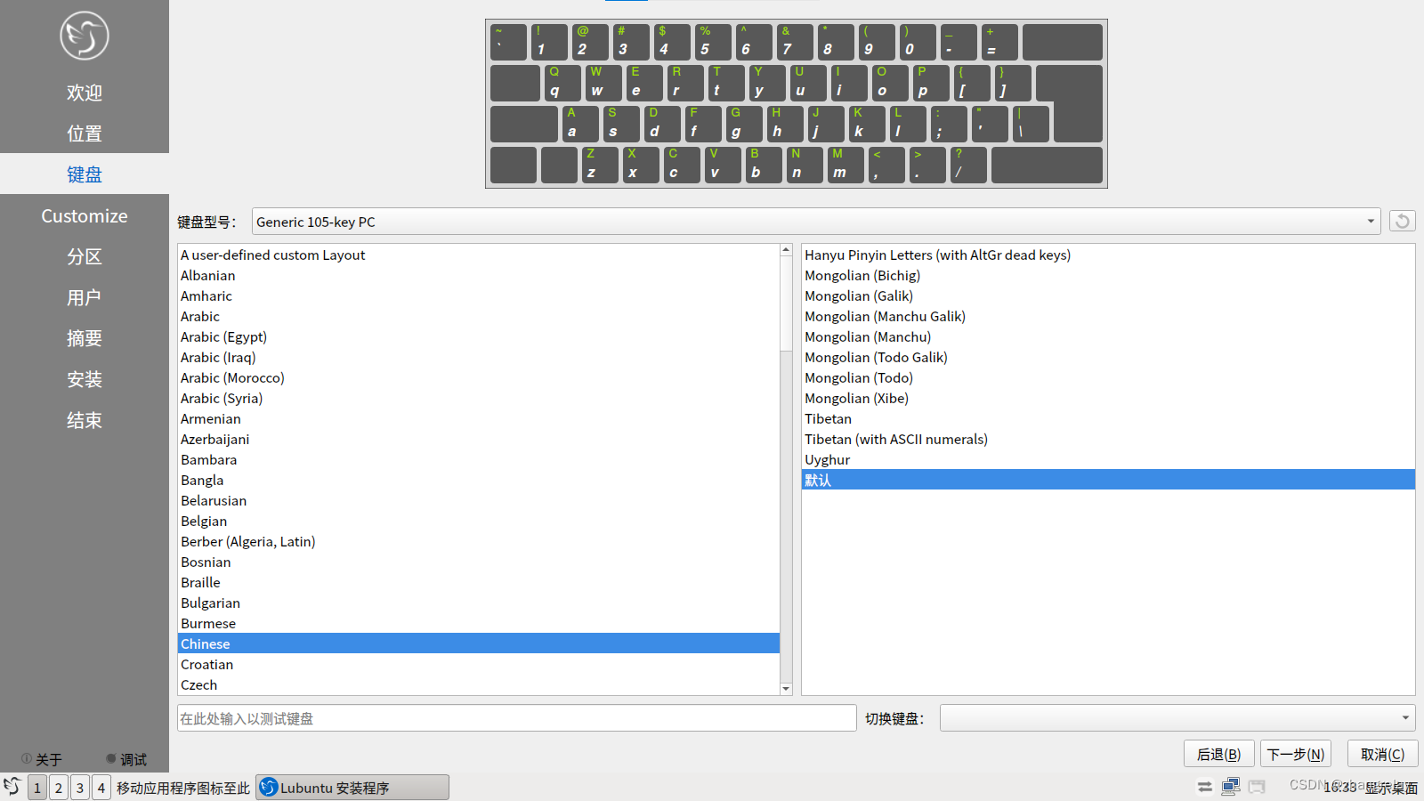1424x801 pixels.
Task: Select the Czech layout
Action: pos(479,685)
